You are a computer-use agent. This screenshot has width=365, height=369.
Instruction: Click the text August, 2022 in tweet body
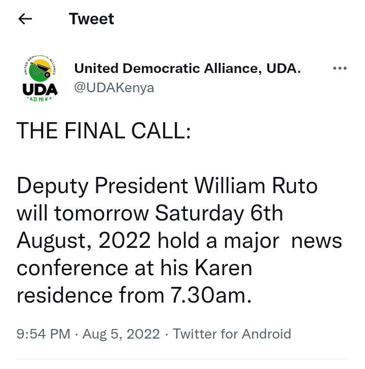[x=85, y=241]
